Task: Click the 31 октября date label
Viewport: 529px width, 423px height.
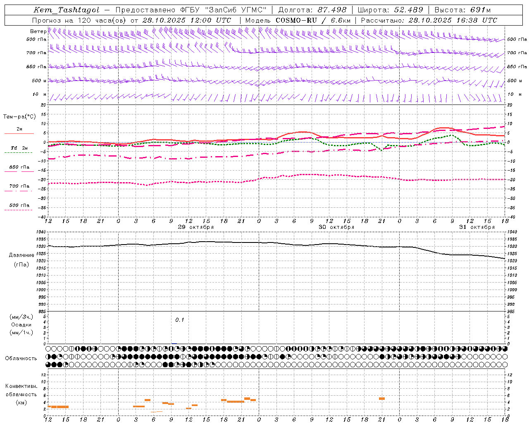Action: point(477,227)
